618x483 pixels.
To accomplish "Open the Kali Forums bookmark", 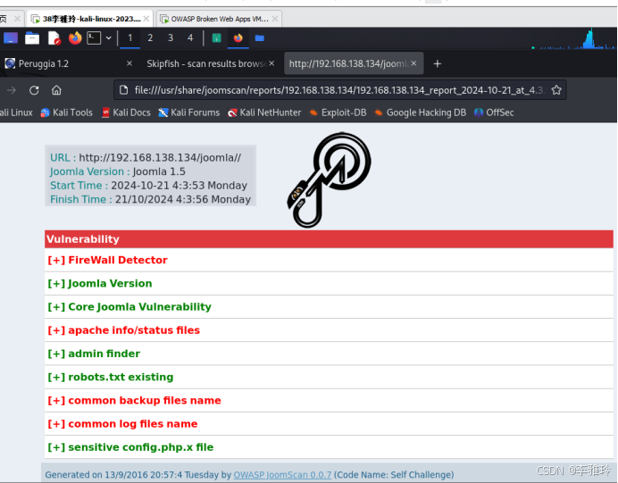I will click(x=189, y=112).
